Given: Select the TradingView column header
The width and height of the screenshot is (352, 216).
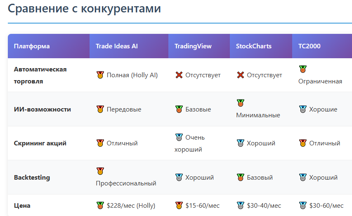Looking at the screenshot, I should (x=193, y=46).
